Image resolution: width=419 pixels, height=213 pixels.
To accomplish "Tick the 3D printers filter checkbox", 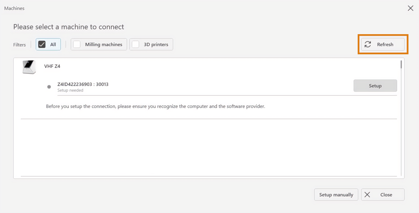I will point(135,44).
